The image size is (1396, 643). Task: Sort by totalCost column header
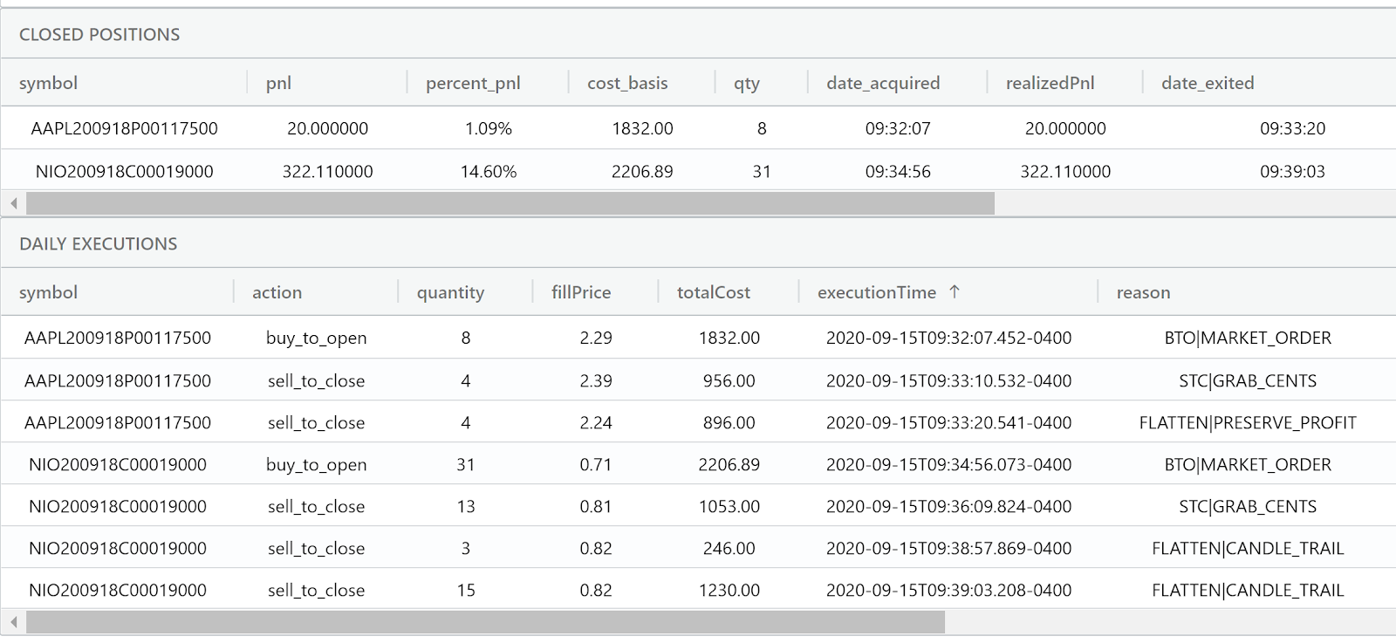point(714,292)
